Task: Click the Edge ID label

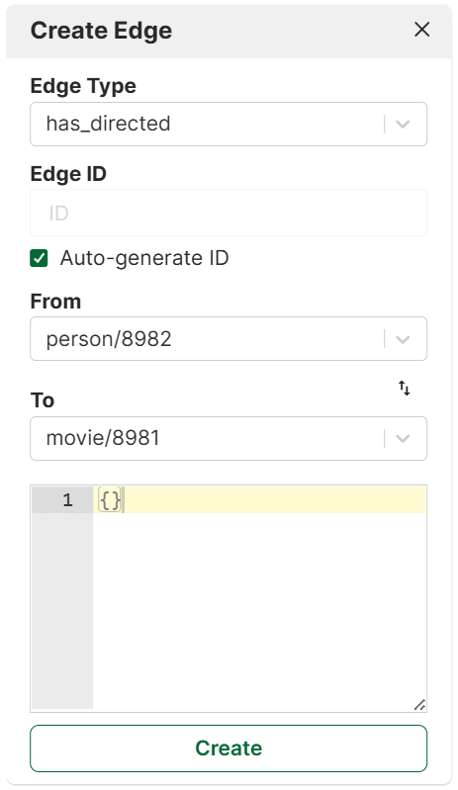Action: (x=68, y=174)
